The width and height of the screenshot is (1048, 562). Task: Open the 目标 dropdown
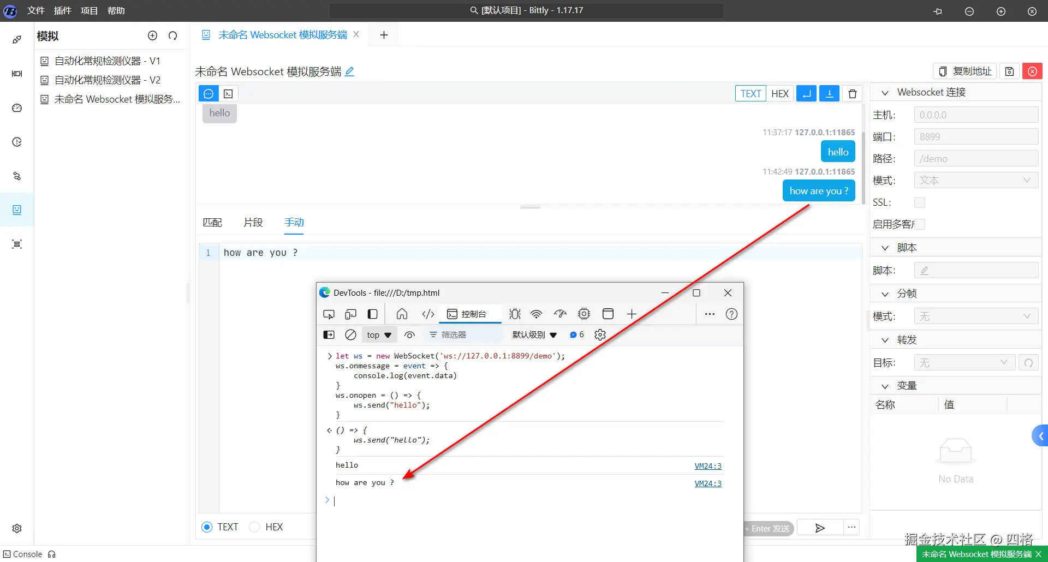point(964,363)
